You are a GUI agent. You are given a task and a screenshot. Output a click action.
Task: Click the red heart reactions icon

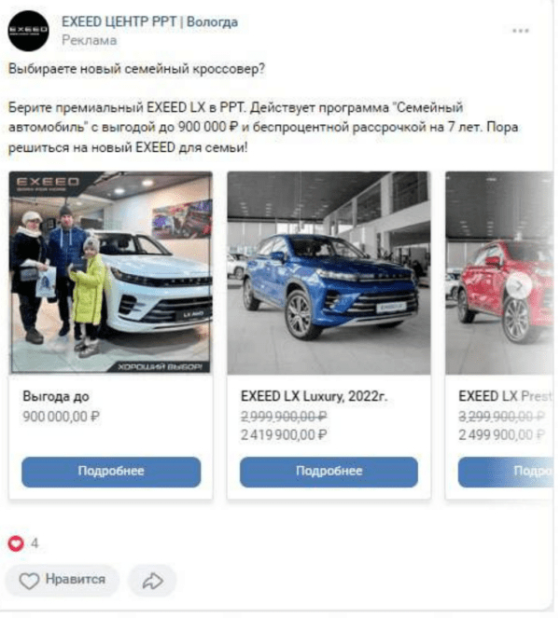click(16, 543)
